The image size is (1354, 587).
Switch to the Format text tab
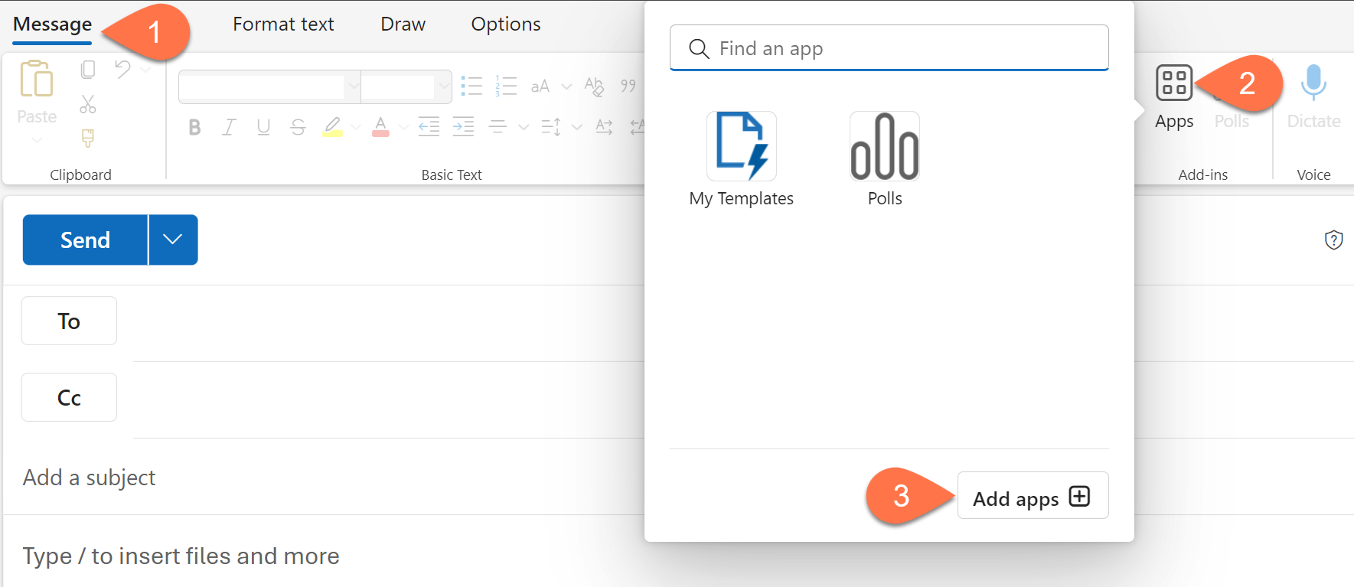[283, 24]
